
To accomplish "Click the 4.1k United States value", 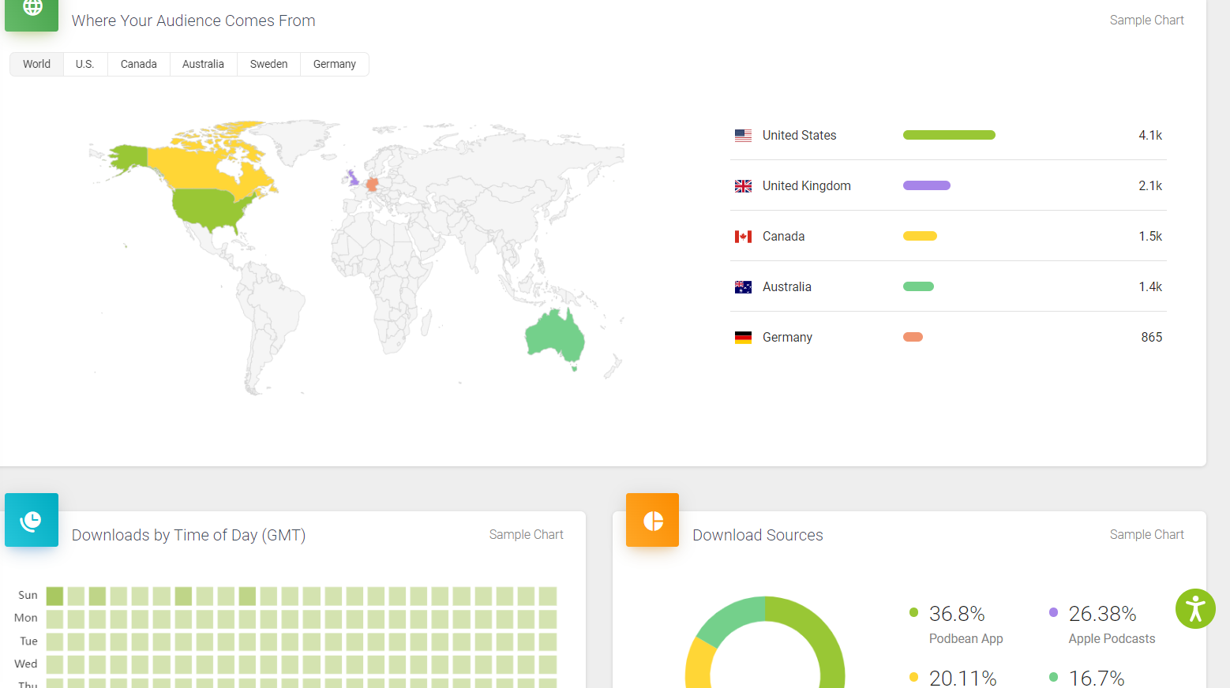I will [x=1150, y=135].
